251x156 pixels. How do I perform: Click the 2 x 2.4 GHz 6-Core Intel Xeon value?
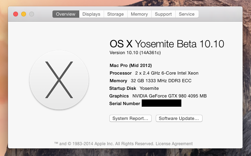167,73
